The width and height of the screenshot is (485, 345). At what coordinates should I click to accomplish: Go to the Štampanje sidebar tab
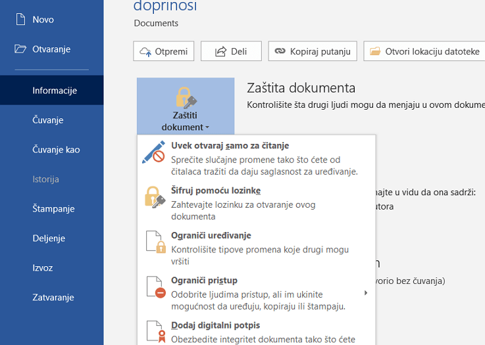pos(53,209)
